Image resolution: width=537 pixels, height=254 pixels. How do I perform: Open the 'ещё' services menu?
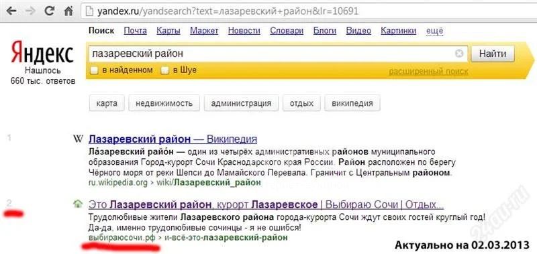(x=434, y=31)
